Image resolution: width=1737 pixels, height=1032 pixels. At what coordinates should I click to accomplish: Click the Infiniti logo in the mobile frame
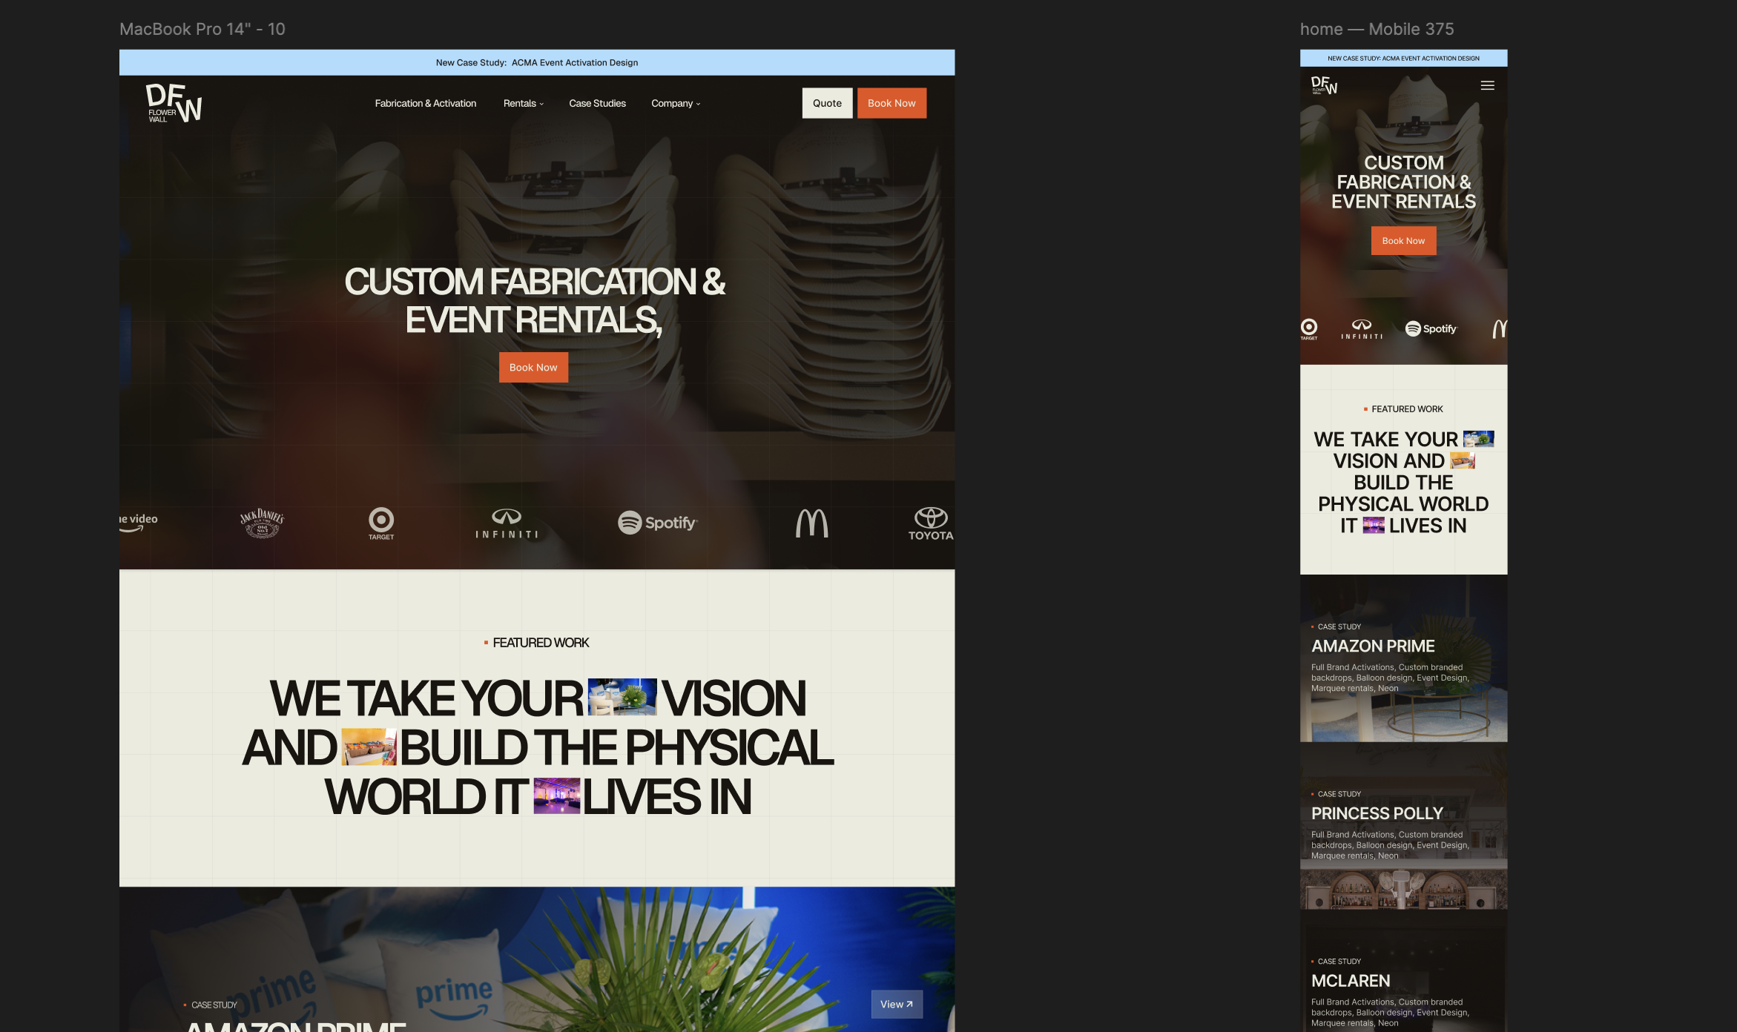click(1362, 329)
